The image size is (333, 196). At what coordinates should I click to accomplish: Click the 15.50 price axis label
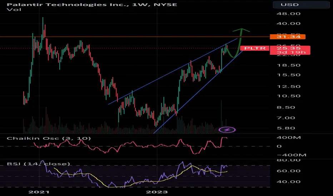pos(288,75)
